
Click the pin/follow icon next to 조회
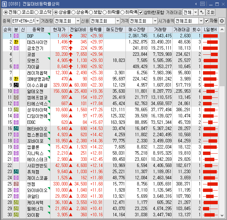coord(202,12)
